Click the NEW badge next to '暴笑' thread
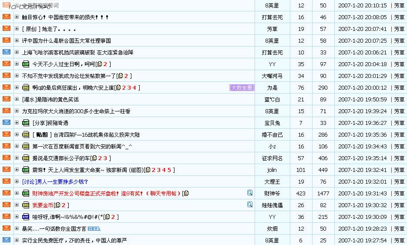 click(94, 228)
